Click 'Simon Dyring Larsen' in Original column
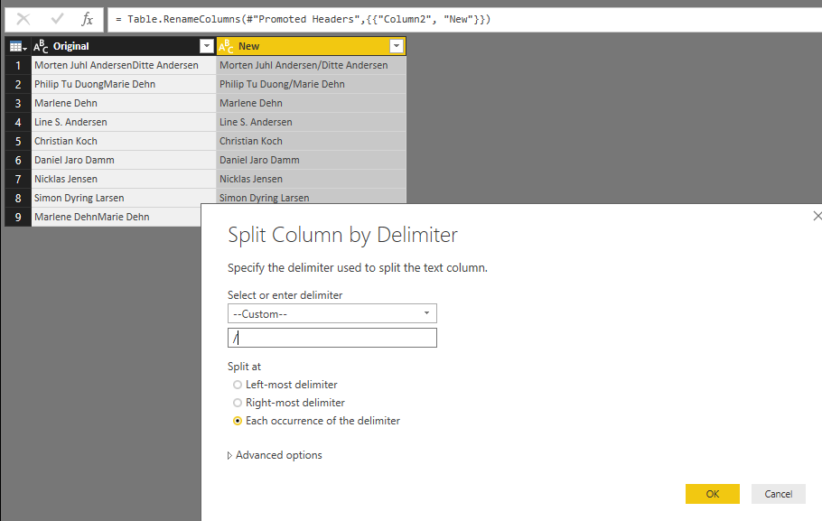 (124, 198)
